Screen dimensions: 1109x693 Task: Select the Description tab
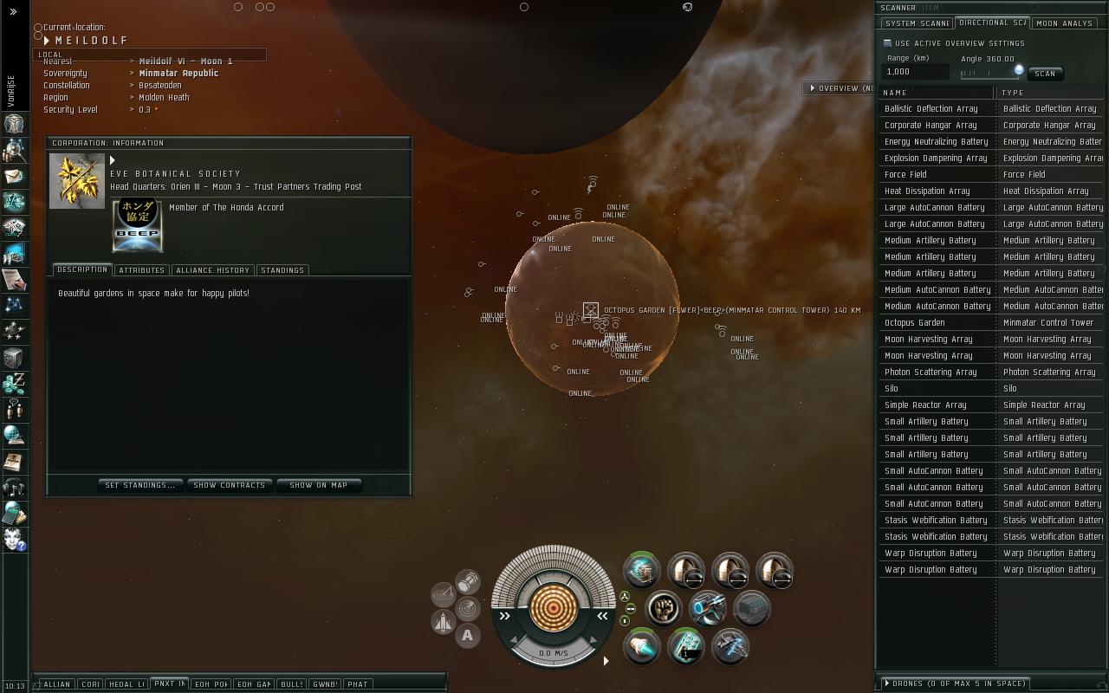point(82,269)
